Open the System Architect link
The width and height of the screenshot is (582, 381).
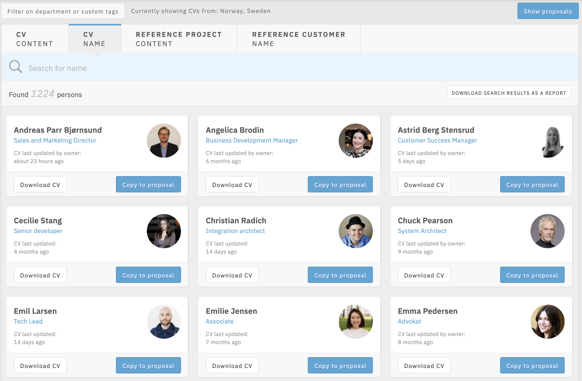point(422,231)
